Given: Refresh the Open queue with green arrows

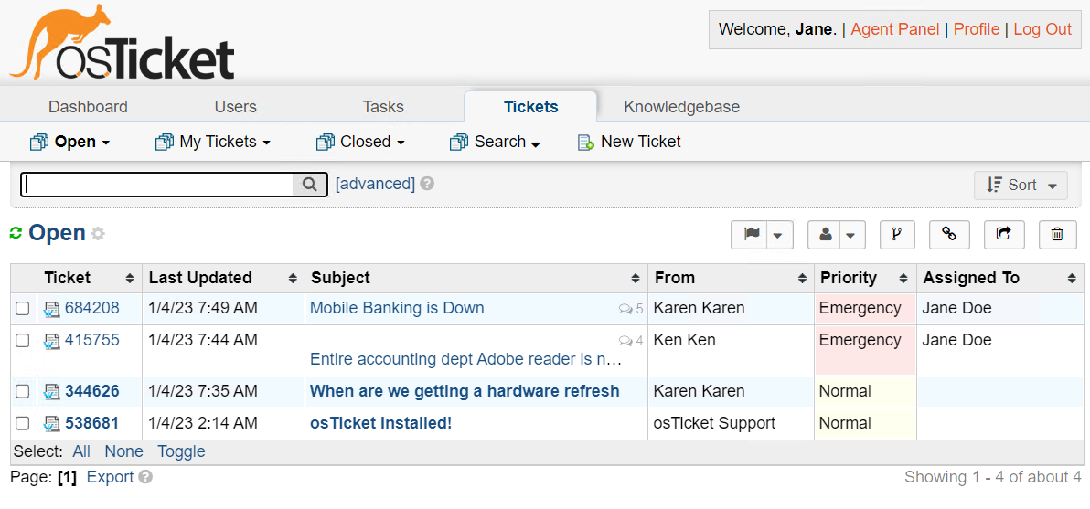Looking at the screenshot, I should point(16,234).
